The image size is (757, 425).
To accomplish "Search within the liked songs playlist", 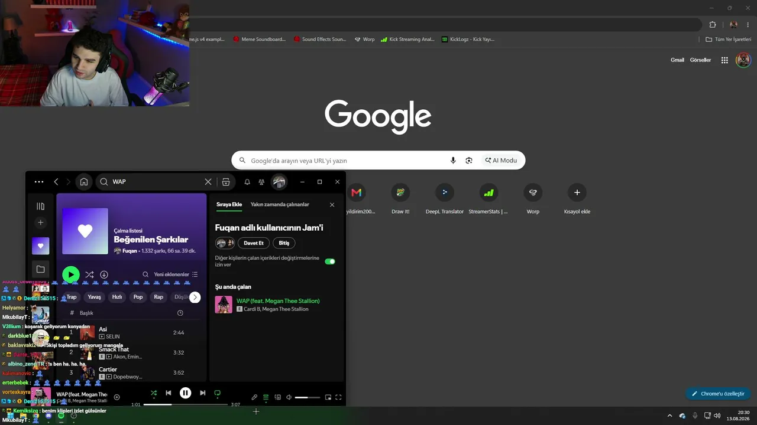I will coord(145,274).
